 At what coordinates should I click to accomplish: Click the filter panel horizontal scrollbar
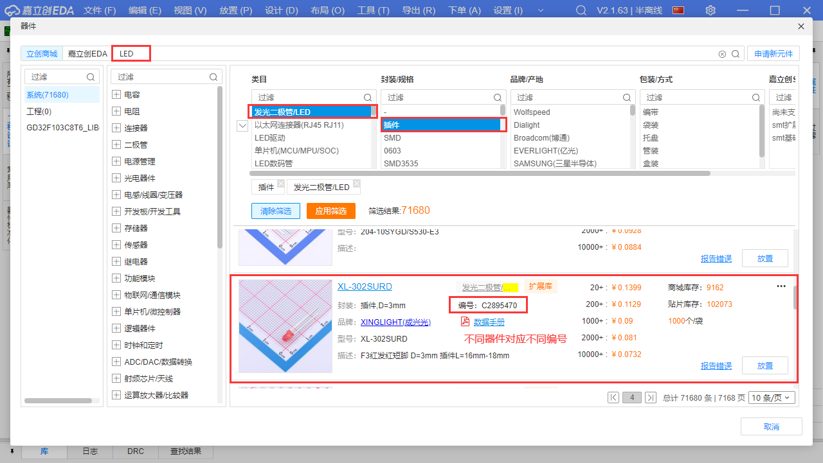[x=480, y=173]
